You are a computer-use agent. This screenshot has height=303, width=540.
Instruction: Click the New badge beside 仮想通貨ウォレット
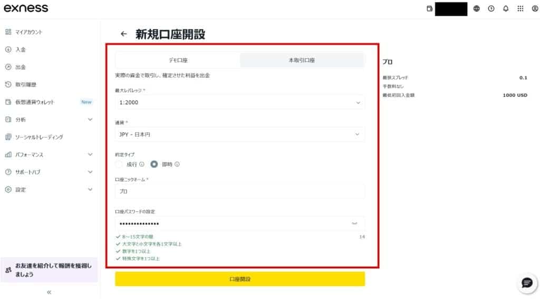(86, 102)
